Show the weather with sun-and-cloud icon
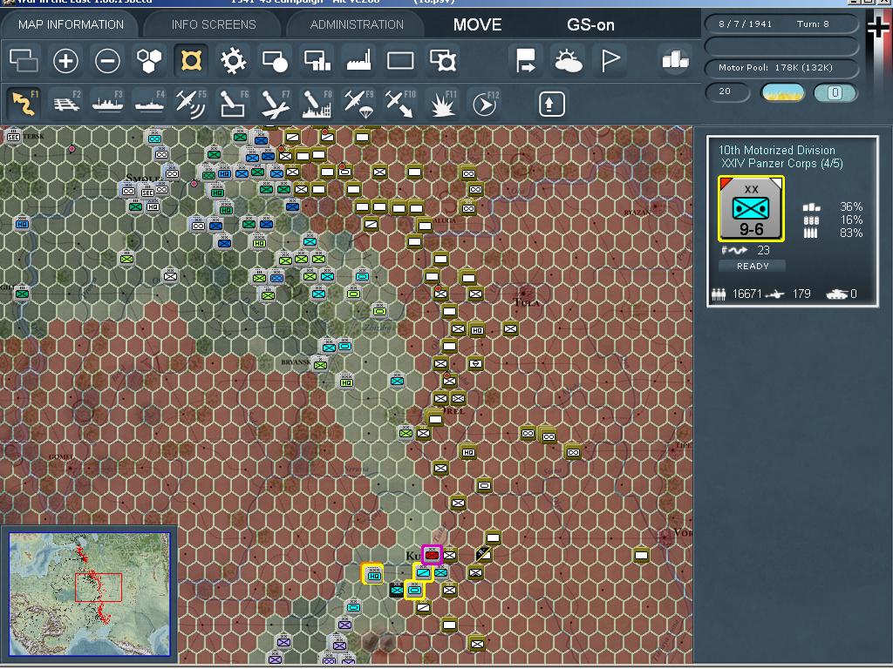The image size is (893, 669). point(568,60)
